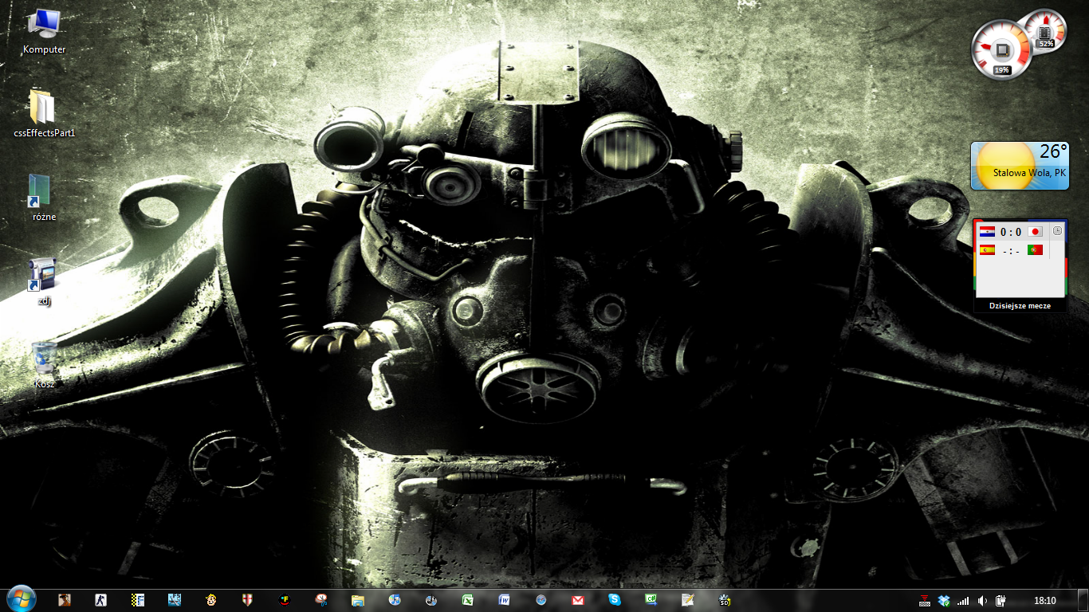Launch the globe browser taskbar icon
1089x612 pixels.
point(541,600)
